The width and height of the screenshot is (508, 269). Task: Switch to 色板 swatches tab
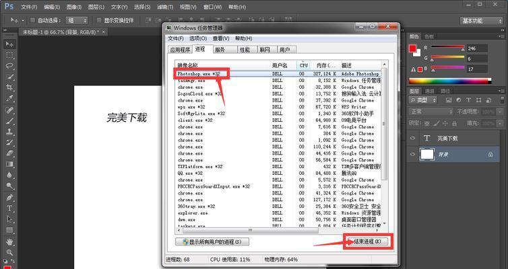coord(429,36)
